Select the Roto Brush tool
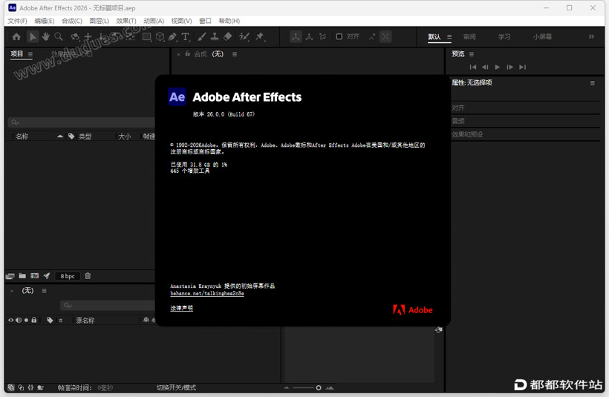 click(x=244, y=37)
